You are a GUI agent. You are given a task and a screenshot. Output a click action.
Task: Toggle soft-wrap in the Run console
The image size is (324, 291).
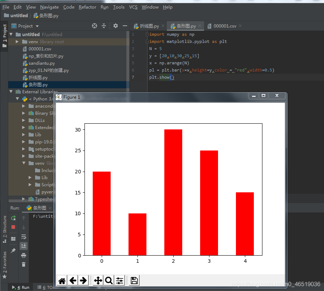click(24, 237)
